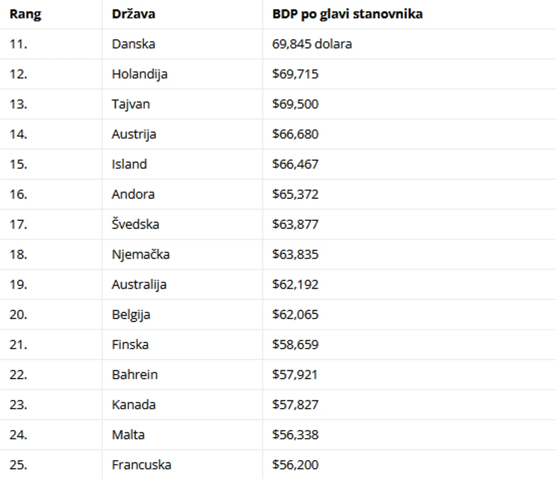Click the Rang column header
The width and height of the screenshot is (556, 479).
click(25, 14)
